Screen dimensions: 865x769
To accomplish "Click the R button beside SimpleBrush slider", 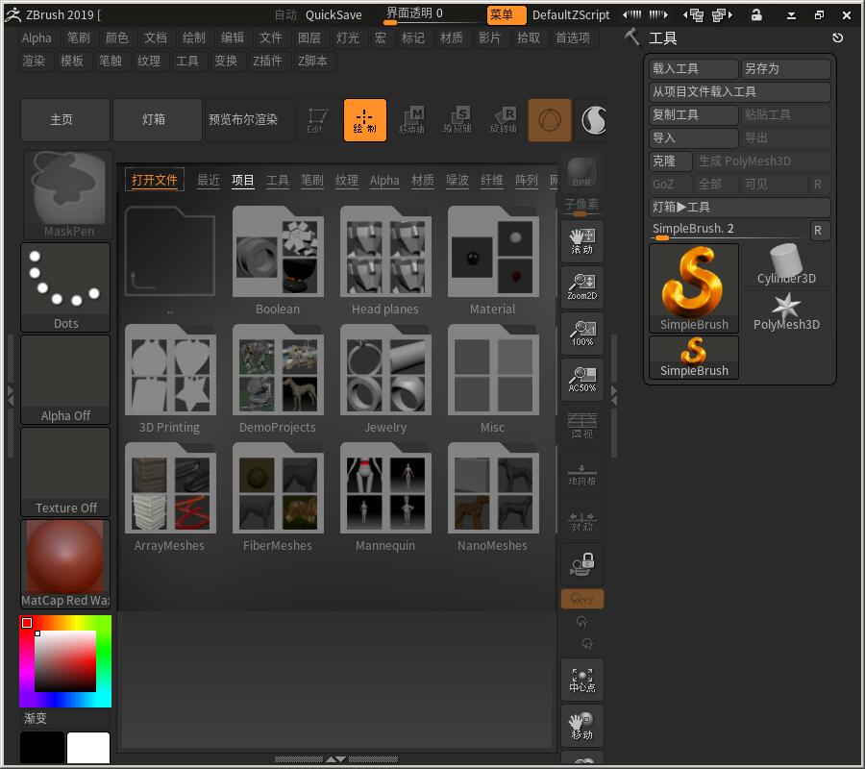I will click(x=818, y=230).
